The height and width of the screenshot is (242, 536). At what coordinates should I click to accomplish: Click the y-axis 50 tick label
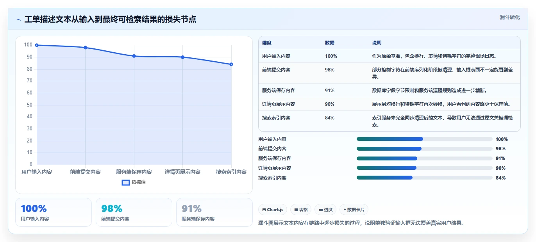click(30, 105)
